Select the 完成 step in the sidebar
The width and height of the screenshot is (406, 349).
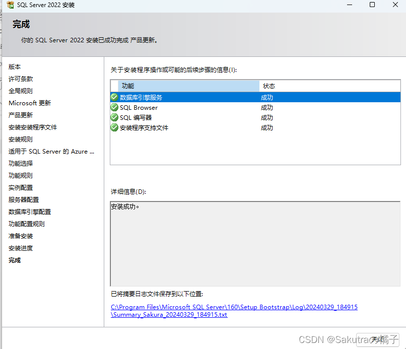point(15,260)
